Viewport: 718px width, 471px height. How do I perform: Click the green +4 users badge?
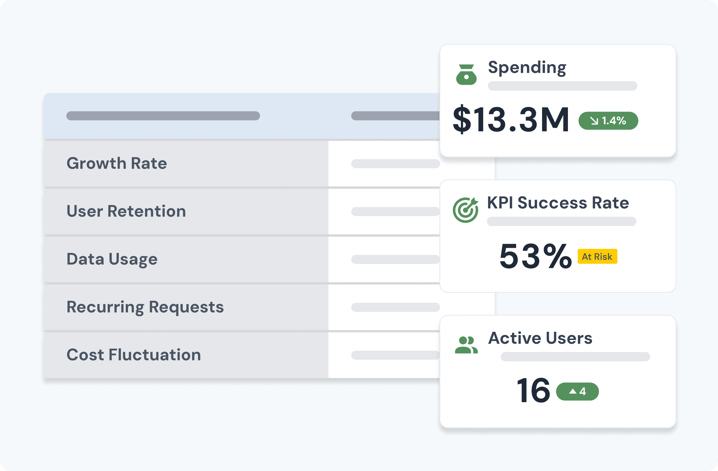point(577,391)
